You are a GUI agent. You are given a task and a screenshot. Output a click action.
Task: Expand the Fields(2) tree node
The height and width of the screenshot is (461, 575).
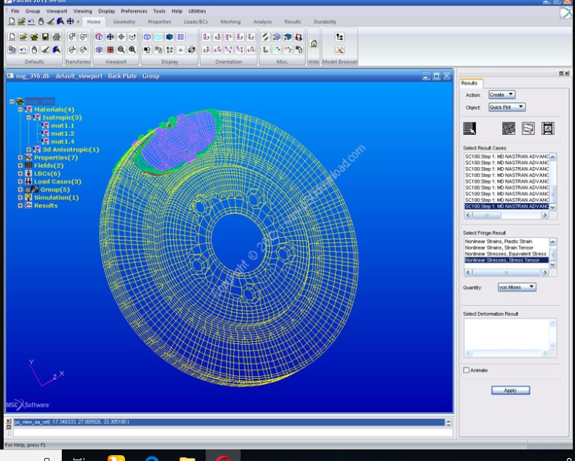(20, 166)
